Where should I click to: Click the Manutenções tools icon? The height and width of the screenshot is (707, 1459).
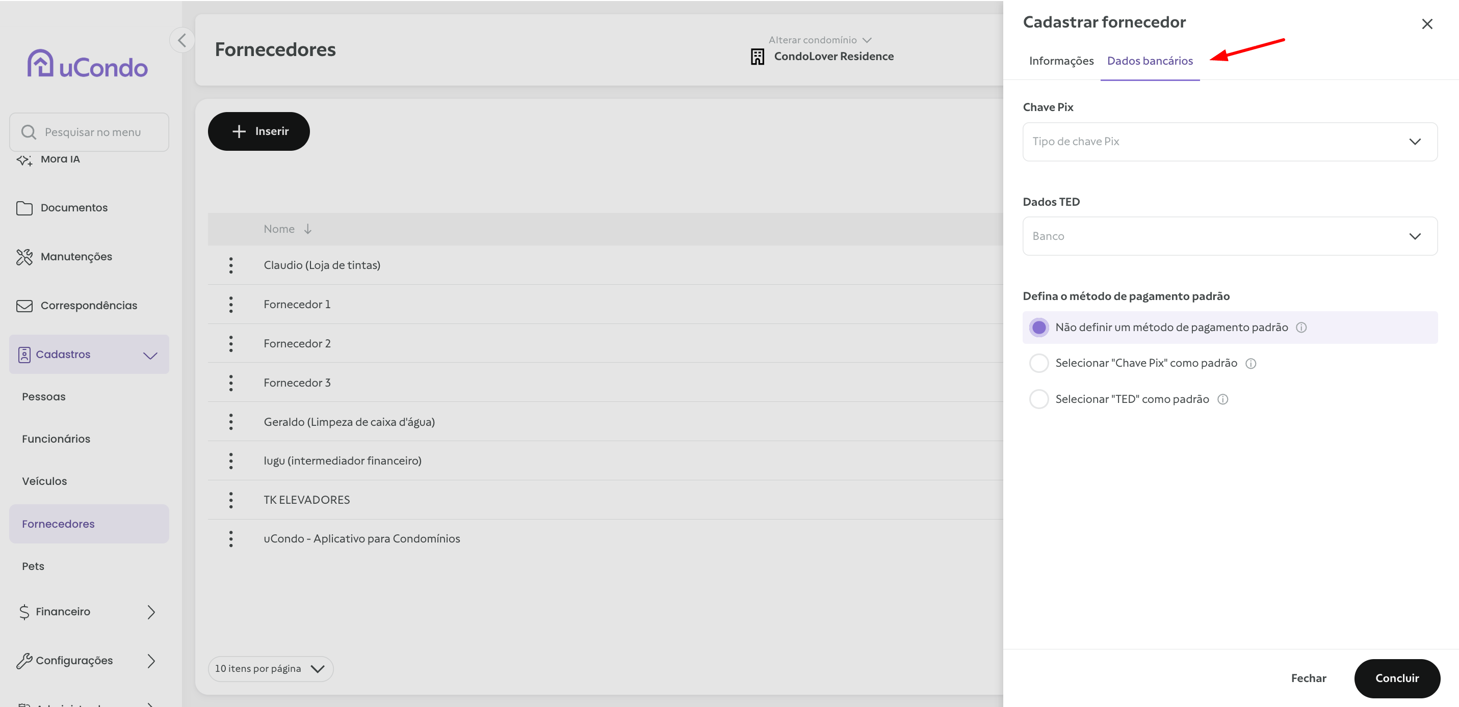[24, 257]
